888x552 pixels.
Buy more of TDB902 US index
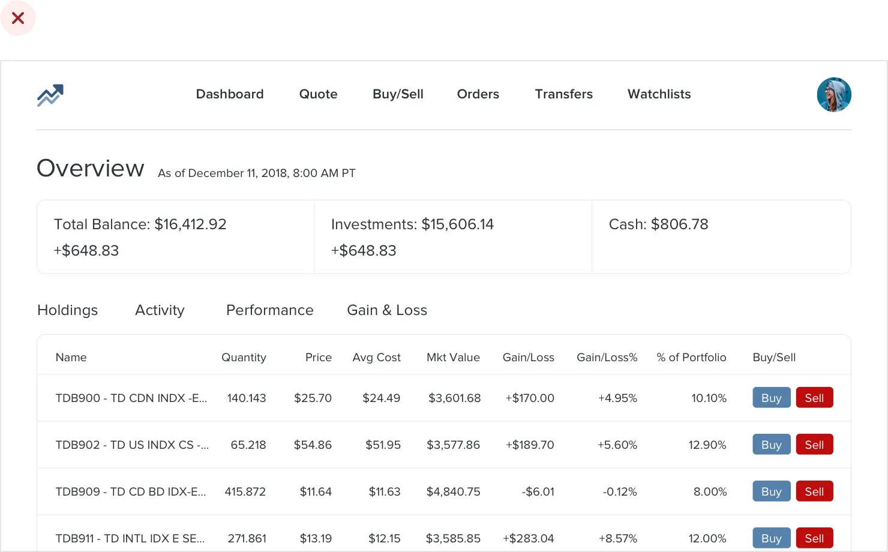pyautogui.click(x=771, y=445)
